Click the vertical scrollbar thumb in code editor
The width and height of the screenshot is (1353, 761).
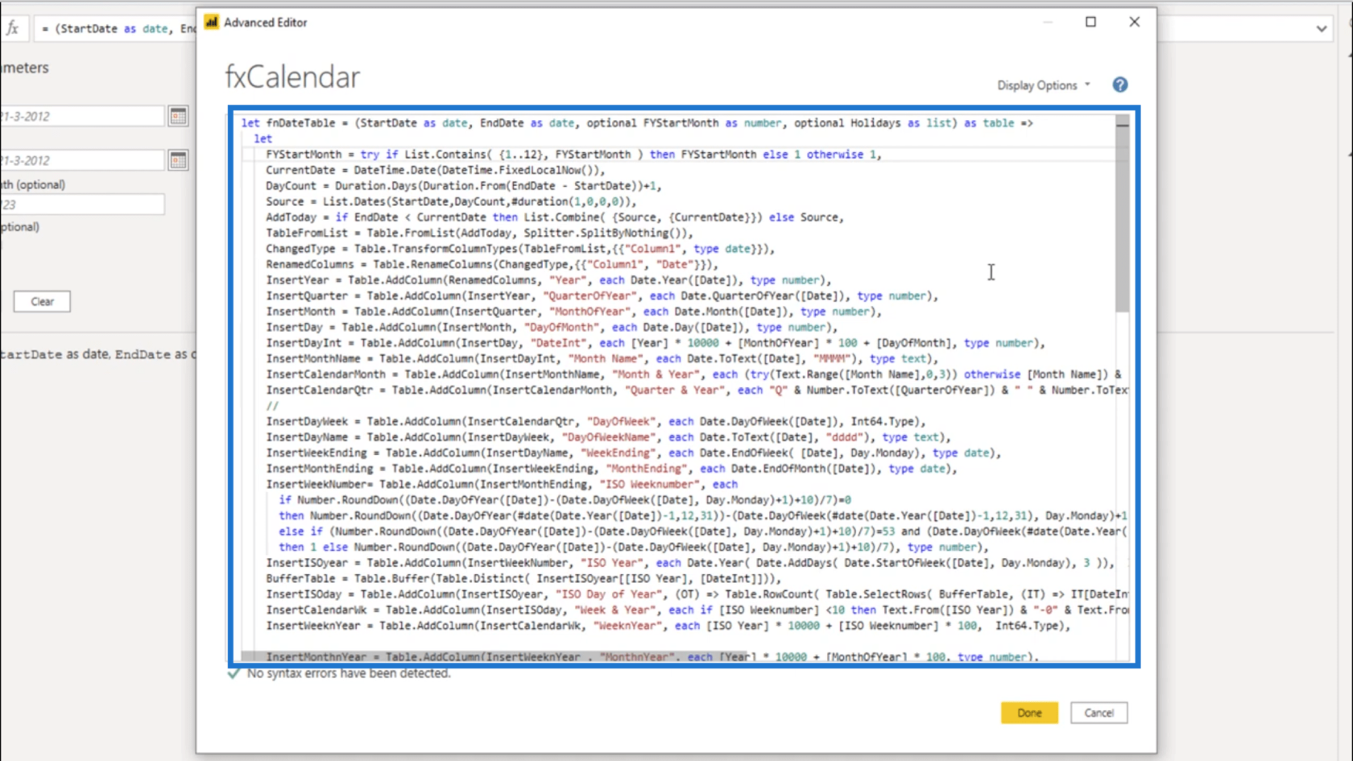pos(1122,219)
